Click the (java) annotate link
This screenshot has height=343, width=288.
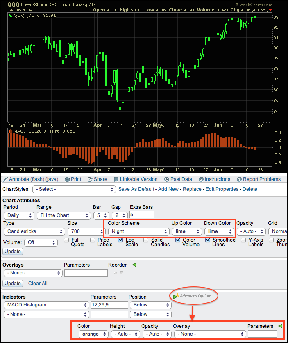pyautogui.click(x=52, y=179)
